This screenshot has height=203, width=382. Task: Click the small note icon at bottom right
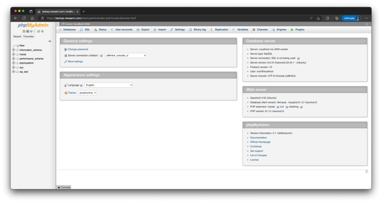(367, 172)
